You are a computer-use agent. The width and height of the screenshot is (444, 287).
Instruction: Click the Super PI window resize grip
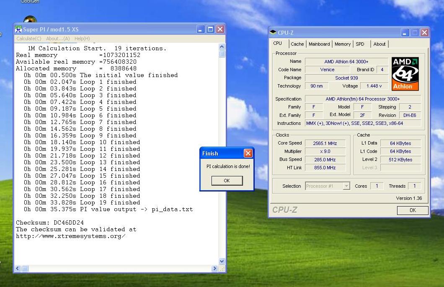[222, 269]
